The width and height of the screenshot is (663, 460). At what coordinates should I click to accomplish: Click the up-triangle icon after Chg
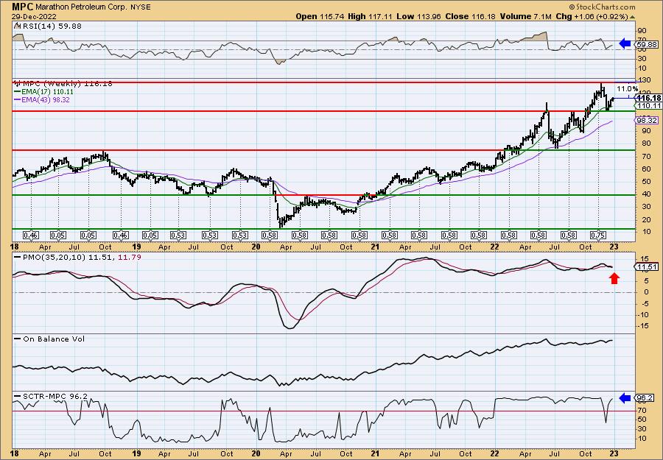633,17
